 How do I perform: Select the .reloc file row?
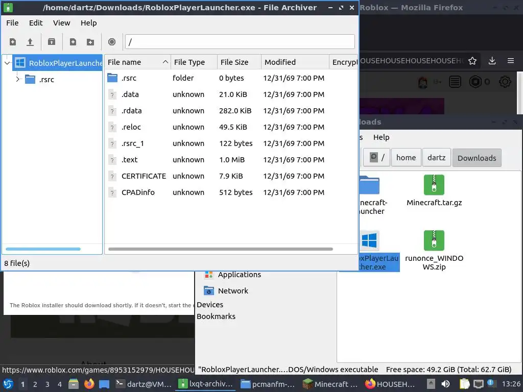231,127
